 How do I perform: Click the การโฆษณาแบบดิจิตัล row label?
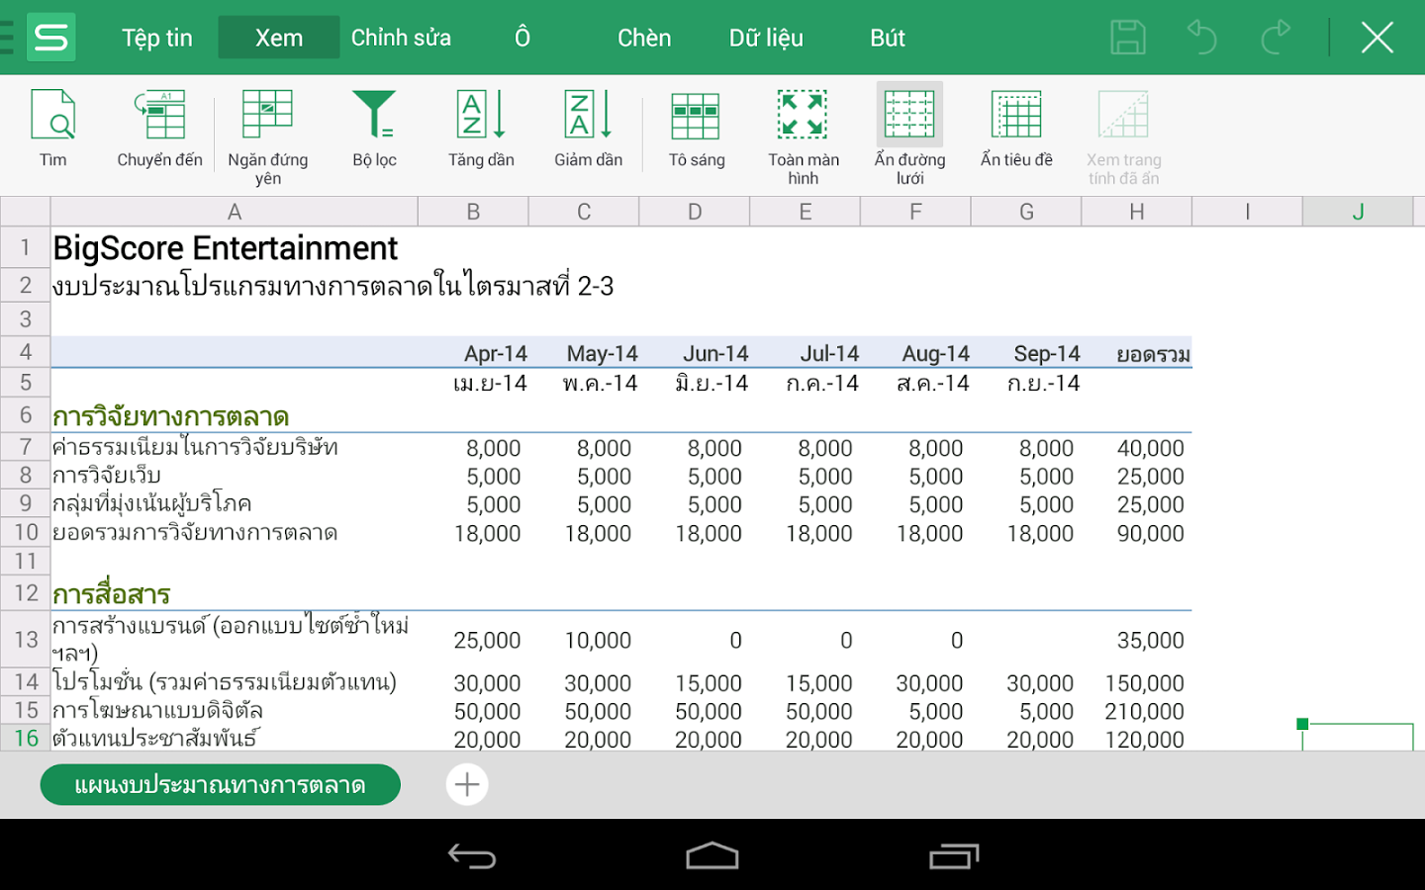pos(157,711)
